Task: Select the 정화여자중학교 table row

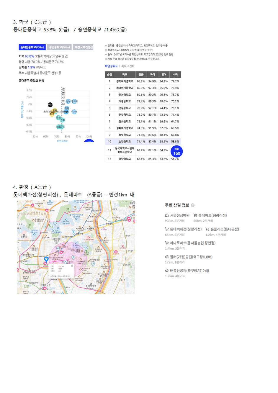Action: tap(143, 128)
